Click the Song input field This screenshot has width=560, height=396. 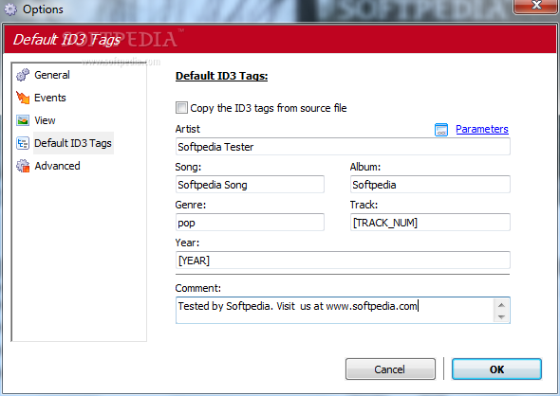click(250, 185)
